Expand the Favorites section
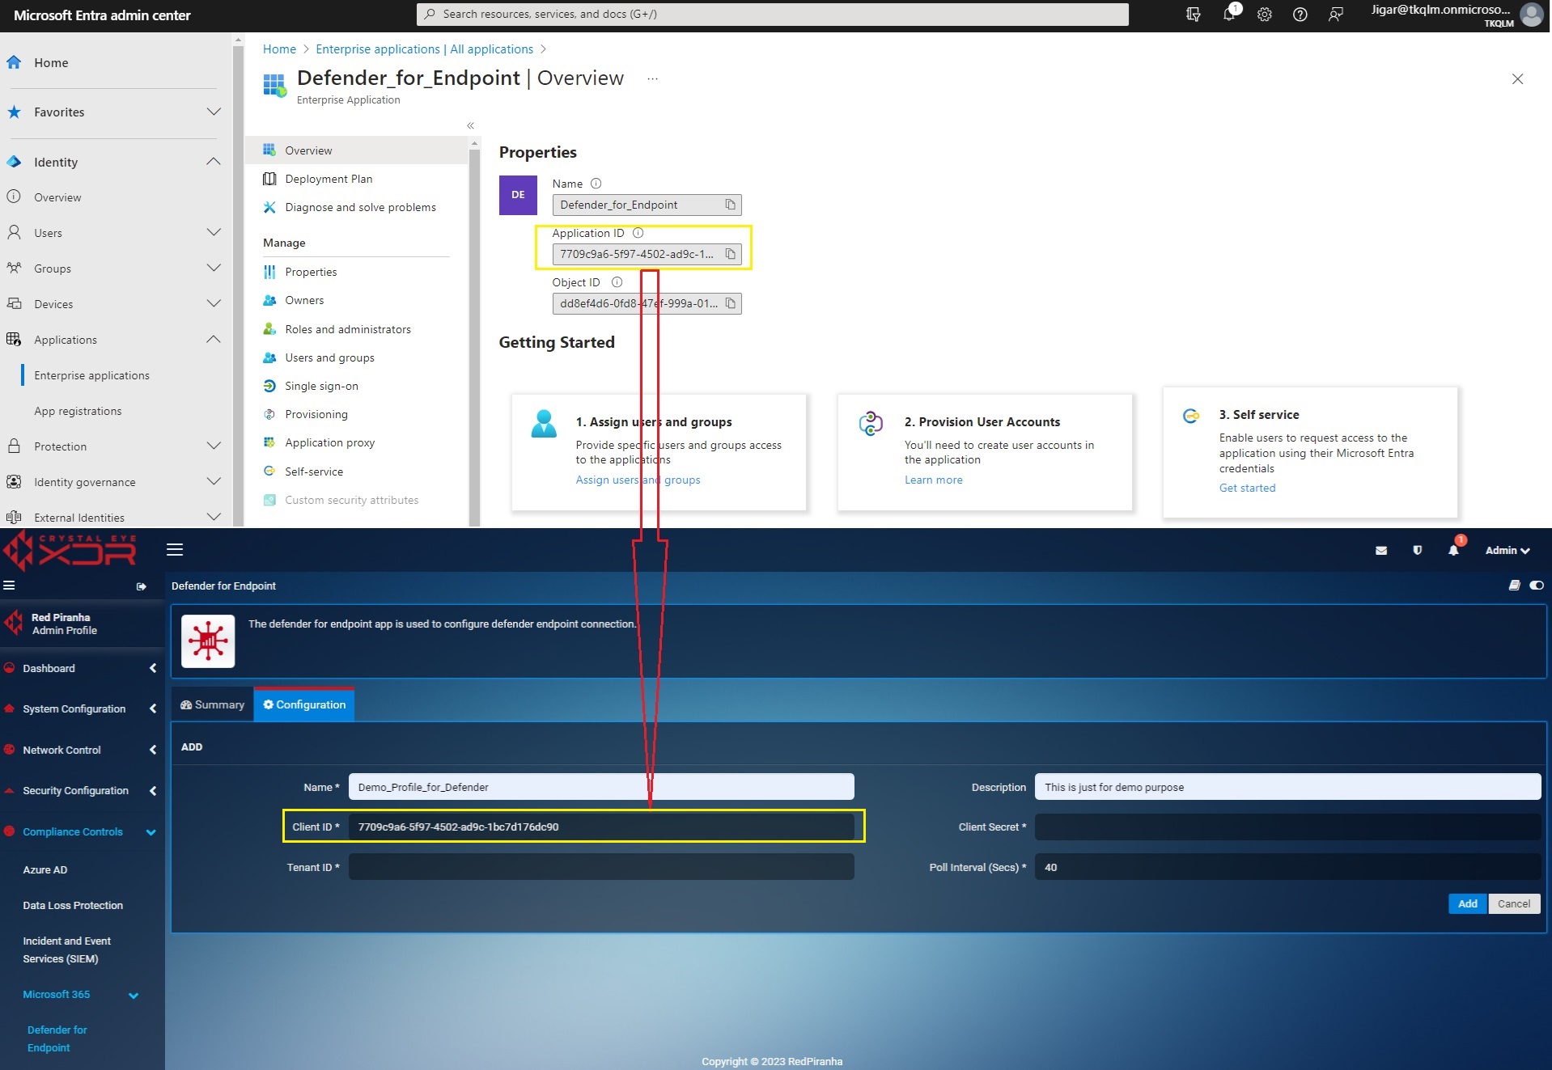Screen dimensions: 1552x1070 point(214,112)
